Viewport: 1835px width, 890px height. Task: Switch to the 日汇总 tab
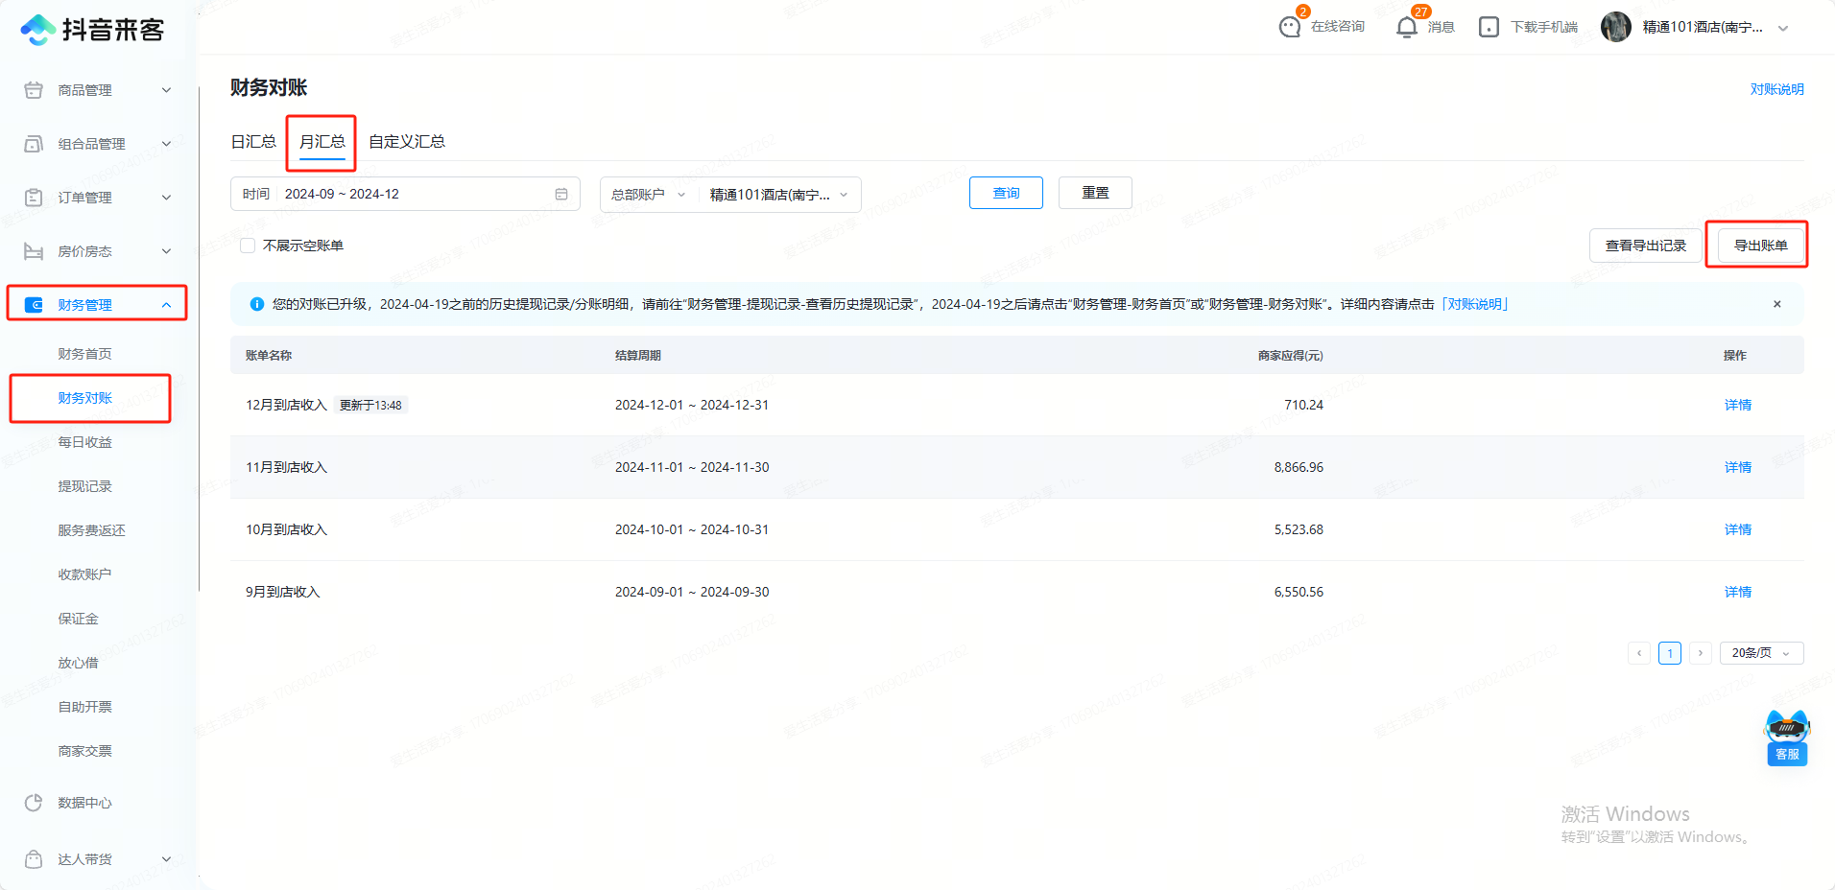[x=253, y=142]
